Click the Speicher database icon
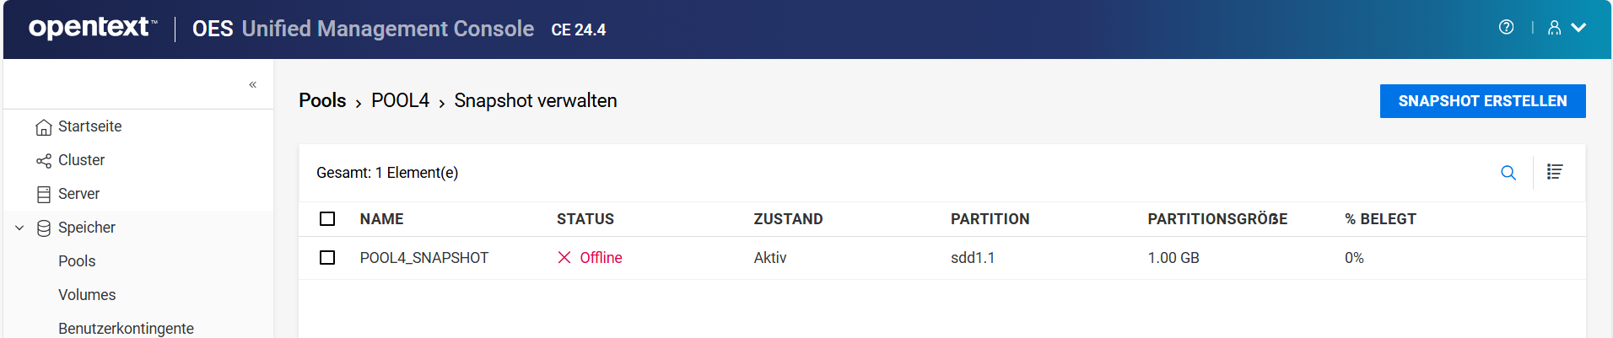Image resolution: width=1613 pixels, height=338 pixels. point(44,228)
